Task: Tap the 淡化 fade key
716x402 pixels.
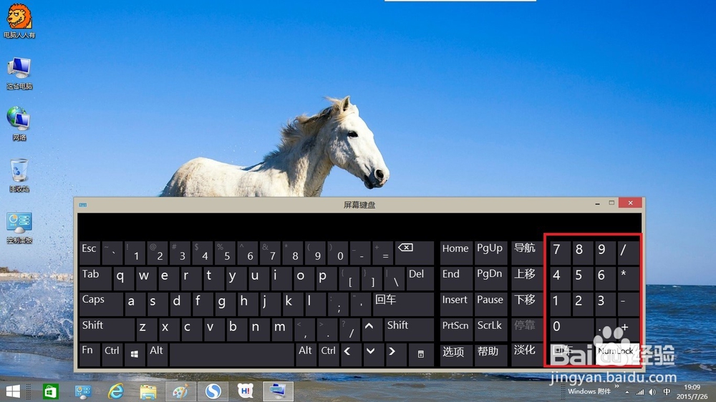Action: pos(526,355)
